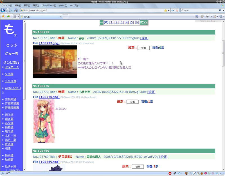225x176 pixels.
Task: Go to page [4] in pagination
Action: point(127,22)
